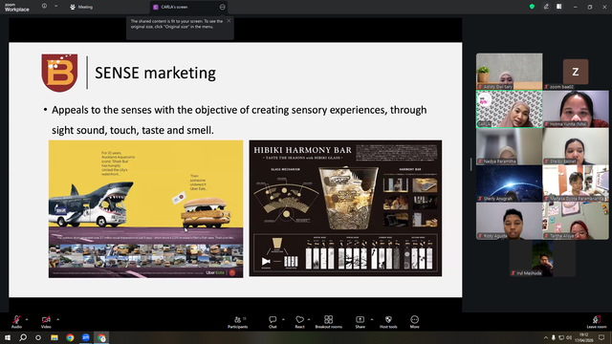Select Sherly Anugrah earth-background tile
This screenshot has width=612, height=344.
(509, 183)
